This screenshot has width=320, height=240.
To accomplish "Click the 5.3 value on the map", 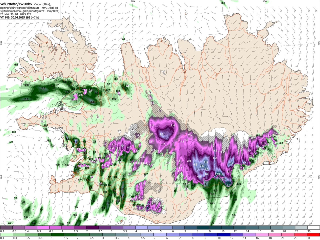I will click(206, 174).
